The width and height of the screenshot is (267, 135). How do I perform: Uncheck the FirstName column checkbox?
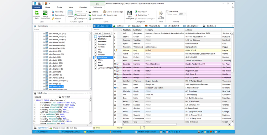point(95,39)
